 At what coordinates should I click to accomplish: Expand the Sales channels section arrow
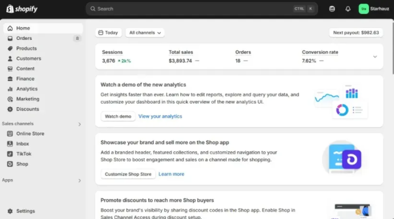(79, 124)
